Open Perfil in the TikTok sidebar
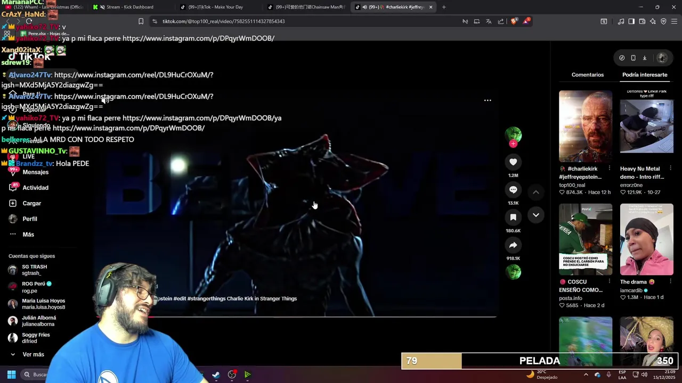 coord(30,219)
